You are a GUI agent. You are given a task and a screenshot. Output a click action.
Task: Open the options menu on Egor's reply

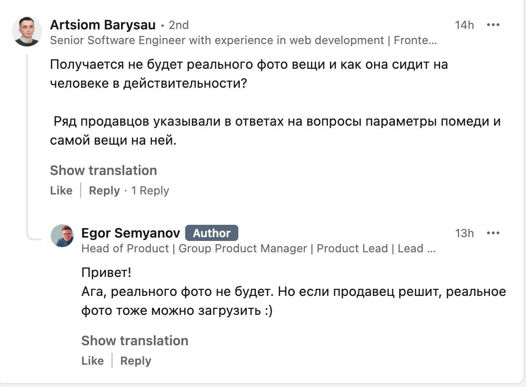(494, 233)
